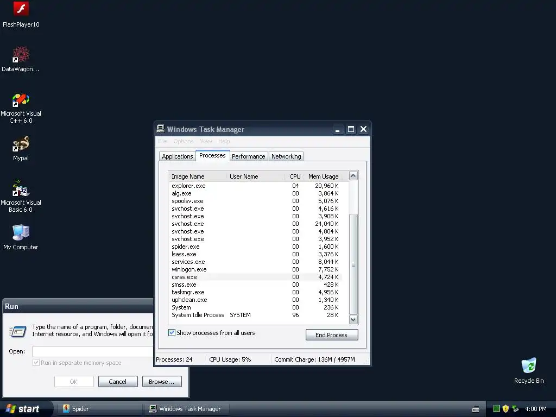556x417 pixels.
Task: Sort processes by the CPU column header
Action: point(295,176)
